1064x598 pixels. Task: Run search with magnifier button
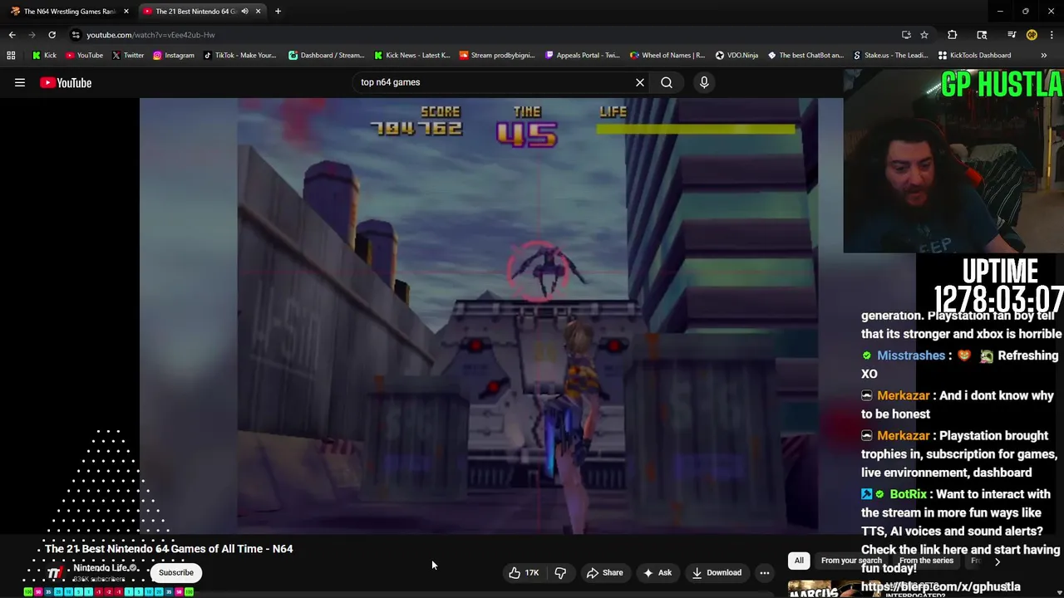click(667, 82)
